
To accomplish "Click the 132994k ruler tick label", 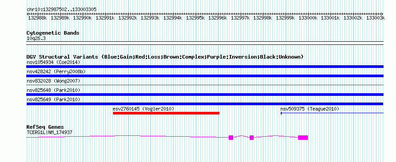I will 173,18.
